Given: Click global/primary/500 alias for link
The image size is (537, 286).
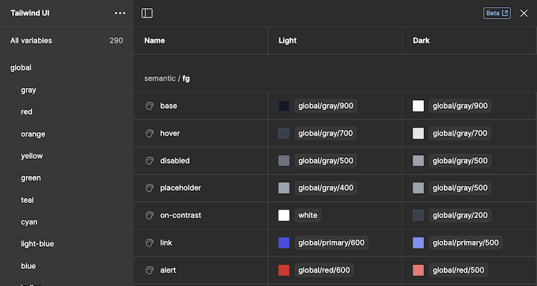Looking at the screenshot, I should [x=465, y=242].
